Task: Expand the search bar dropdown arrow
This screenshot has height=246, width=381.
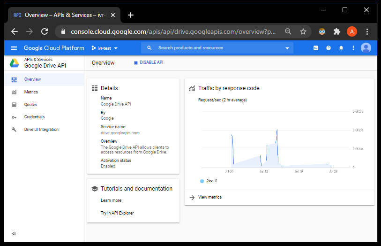Action: [x=287, y=48]
